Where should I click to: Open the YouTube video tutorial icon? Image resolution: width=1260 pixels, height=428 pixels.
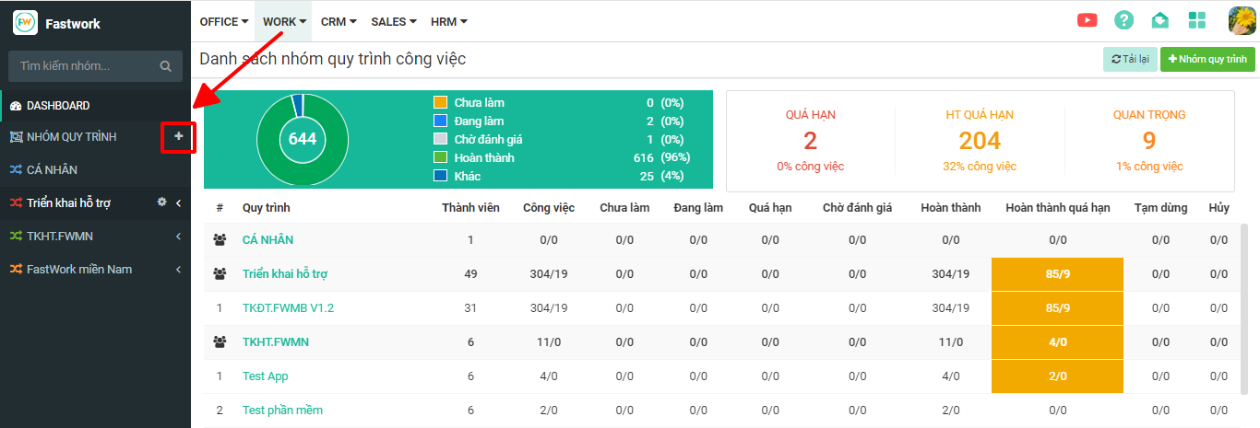pos(1087,20)
